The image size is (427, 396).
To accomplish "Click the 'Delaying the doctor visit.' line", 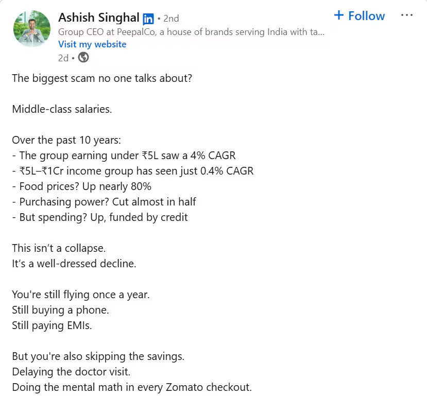I will coord(72,372).
